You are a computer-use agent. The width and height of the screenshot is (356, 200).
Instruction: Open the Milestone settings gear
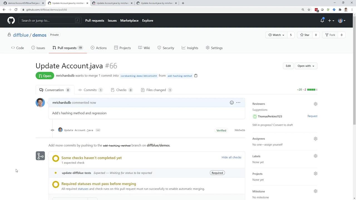pos(315,191)
